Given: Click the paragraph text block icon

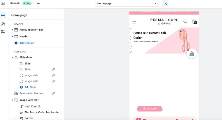Looking at the screenshot, I should [21, 112].
